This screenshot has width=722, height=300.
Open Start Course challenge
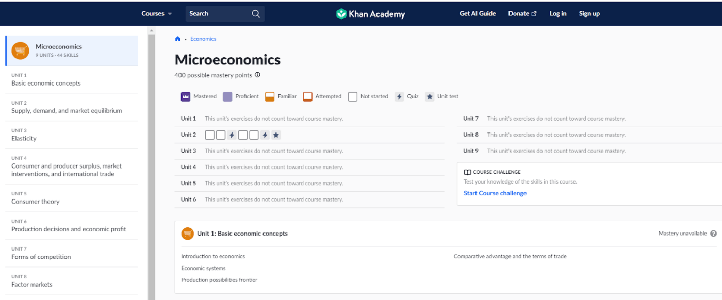[495, 193]
